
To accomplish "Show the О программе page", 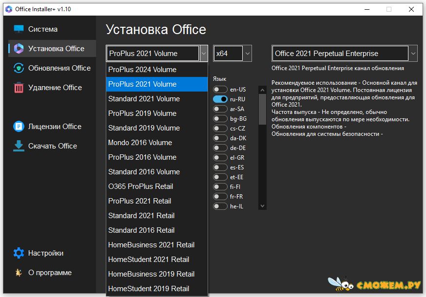I will (x=52, y=272).
